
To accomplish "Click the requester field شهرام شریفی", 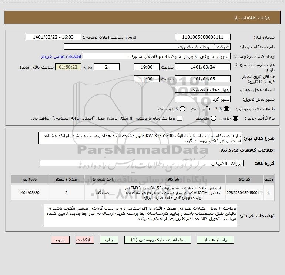I will [157, 56].
